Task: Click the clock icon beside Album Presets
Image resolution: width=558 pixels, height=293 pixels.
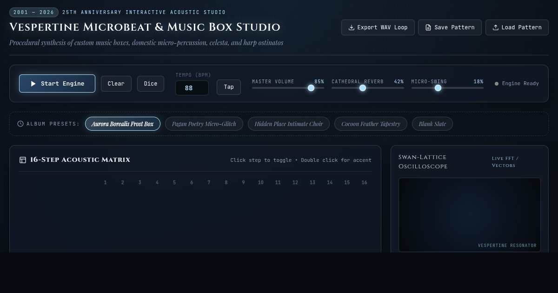Action: [20, 124]
